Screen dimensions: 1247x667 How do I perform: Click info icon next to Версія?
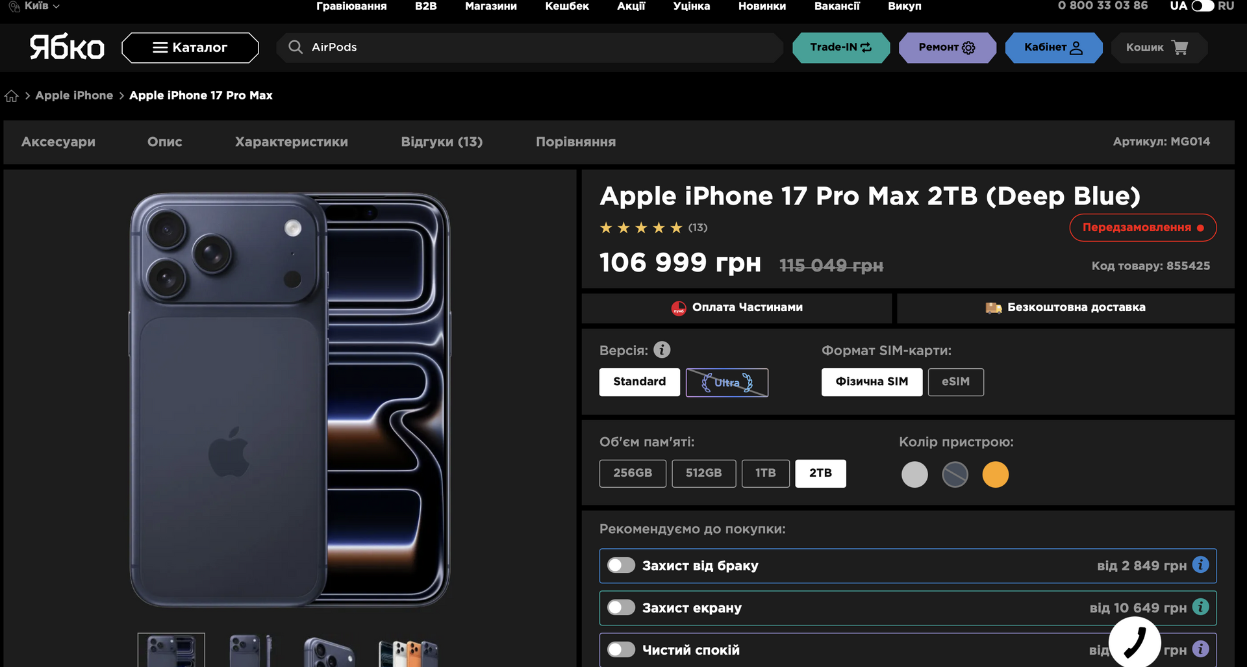click(661, 350)
